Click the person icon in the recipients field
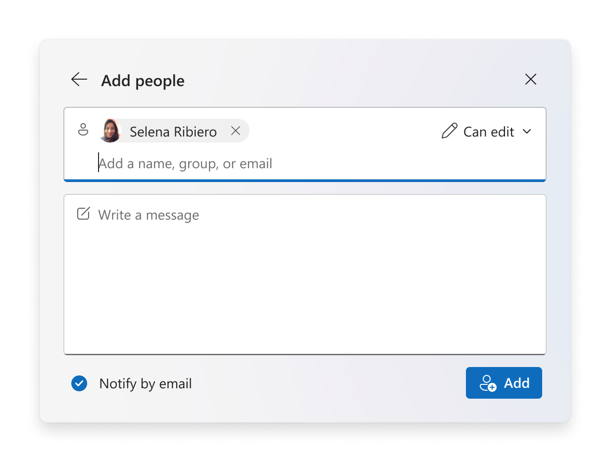Image resolution: width=610 pixels, height=462 pixels. (x=83, y=130)
